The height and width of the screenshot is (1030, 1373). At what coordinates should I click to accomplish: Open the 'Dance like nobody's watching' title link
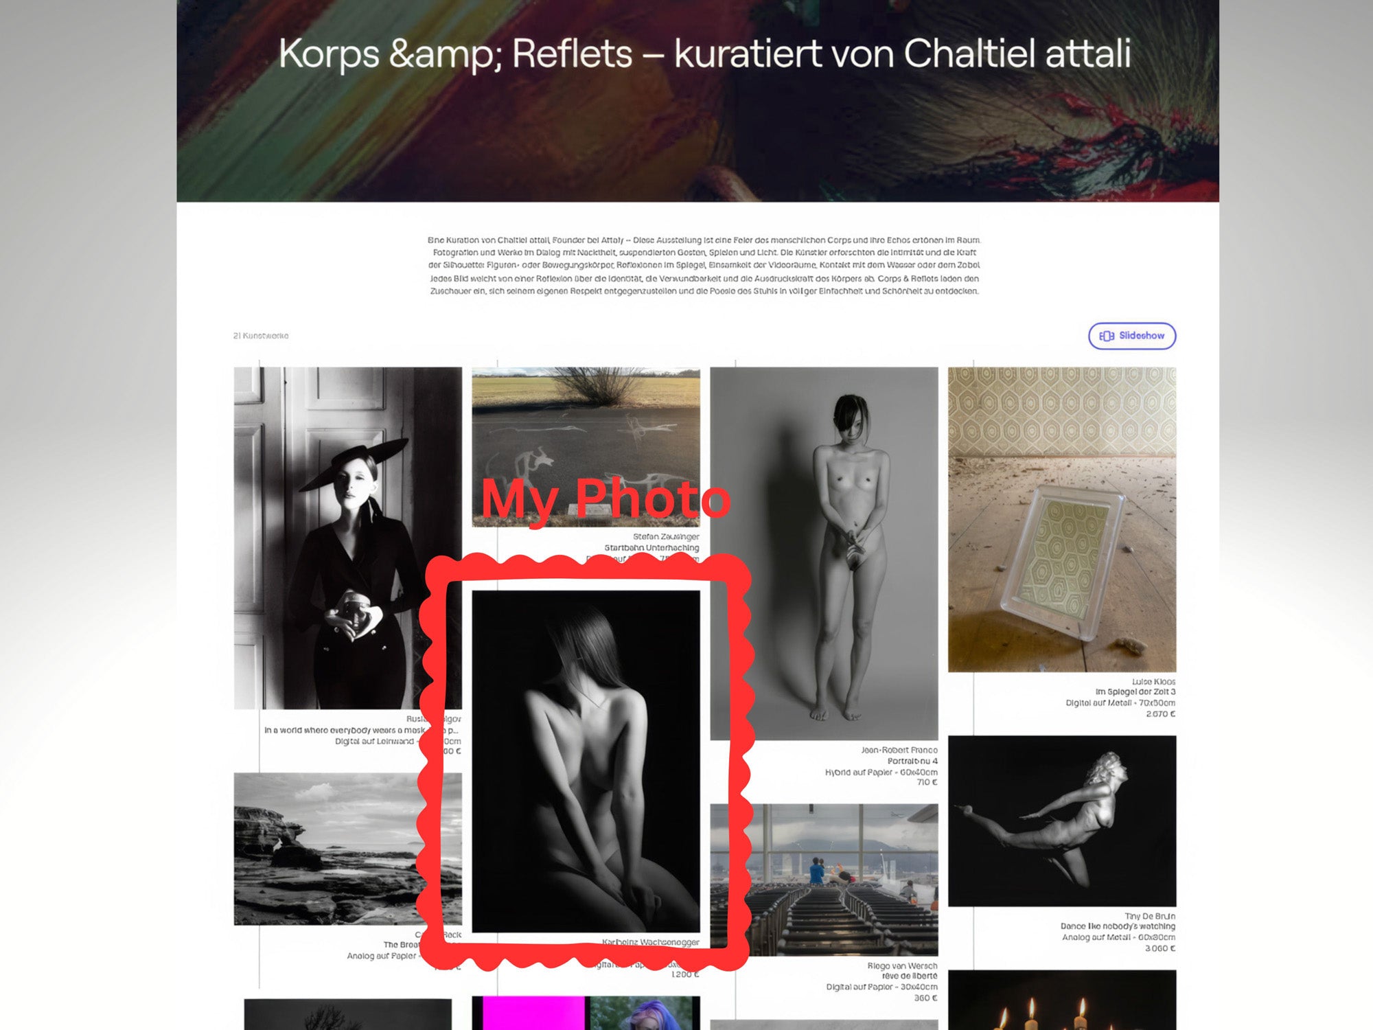pos(1118,926)
